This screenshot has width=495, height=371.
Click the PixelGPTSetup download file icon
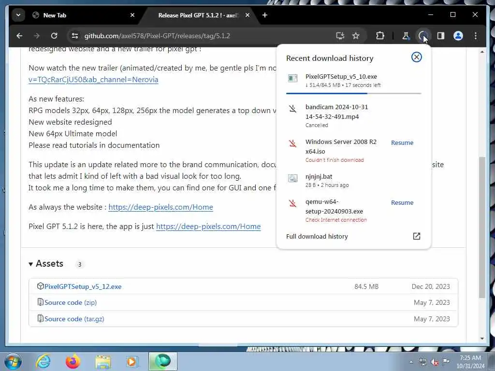[x=292, y=78]
